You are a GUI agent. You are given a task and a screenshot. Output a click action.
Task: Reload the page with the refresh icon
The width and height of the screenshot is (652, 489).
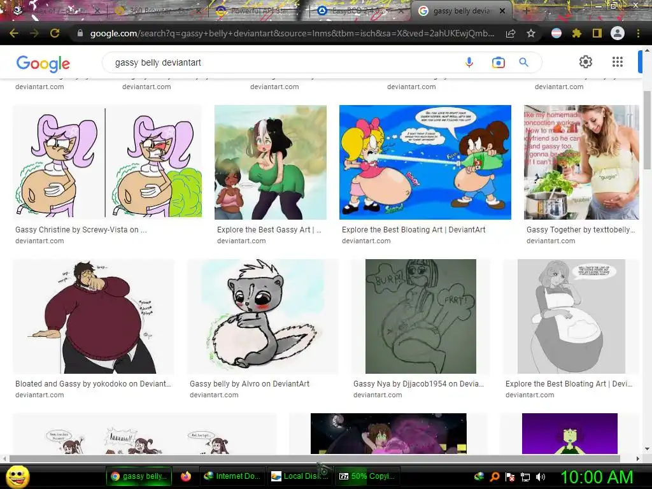[55, 33]
